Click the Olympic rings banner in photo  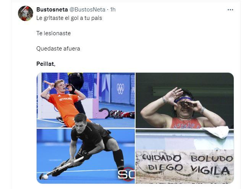pyautogui.click(x=121, y=89)
